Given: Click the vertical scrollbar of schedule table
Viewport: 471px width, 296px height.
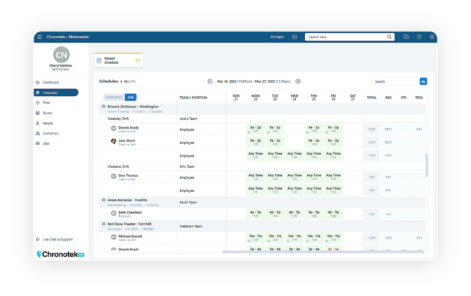Looking at the screenshot, I should pyautogui.click(x=427, y=165).
